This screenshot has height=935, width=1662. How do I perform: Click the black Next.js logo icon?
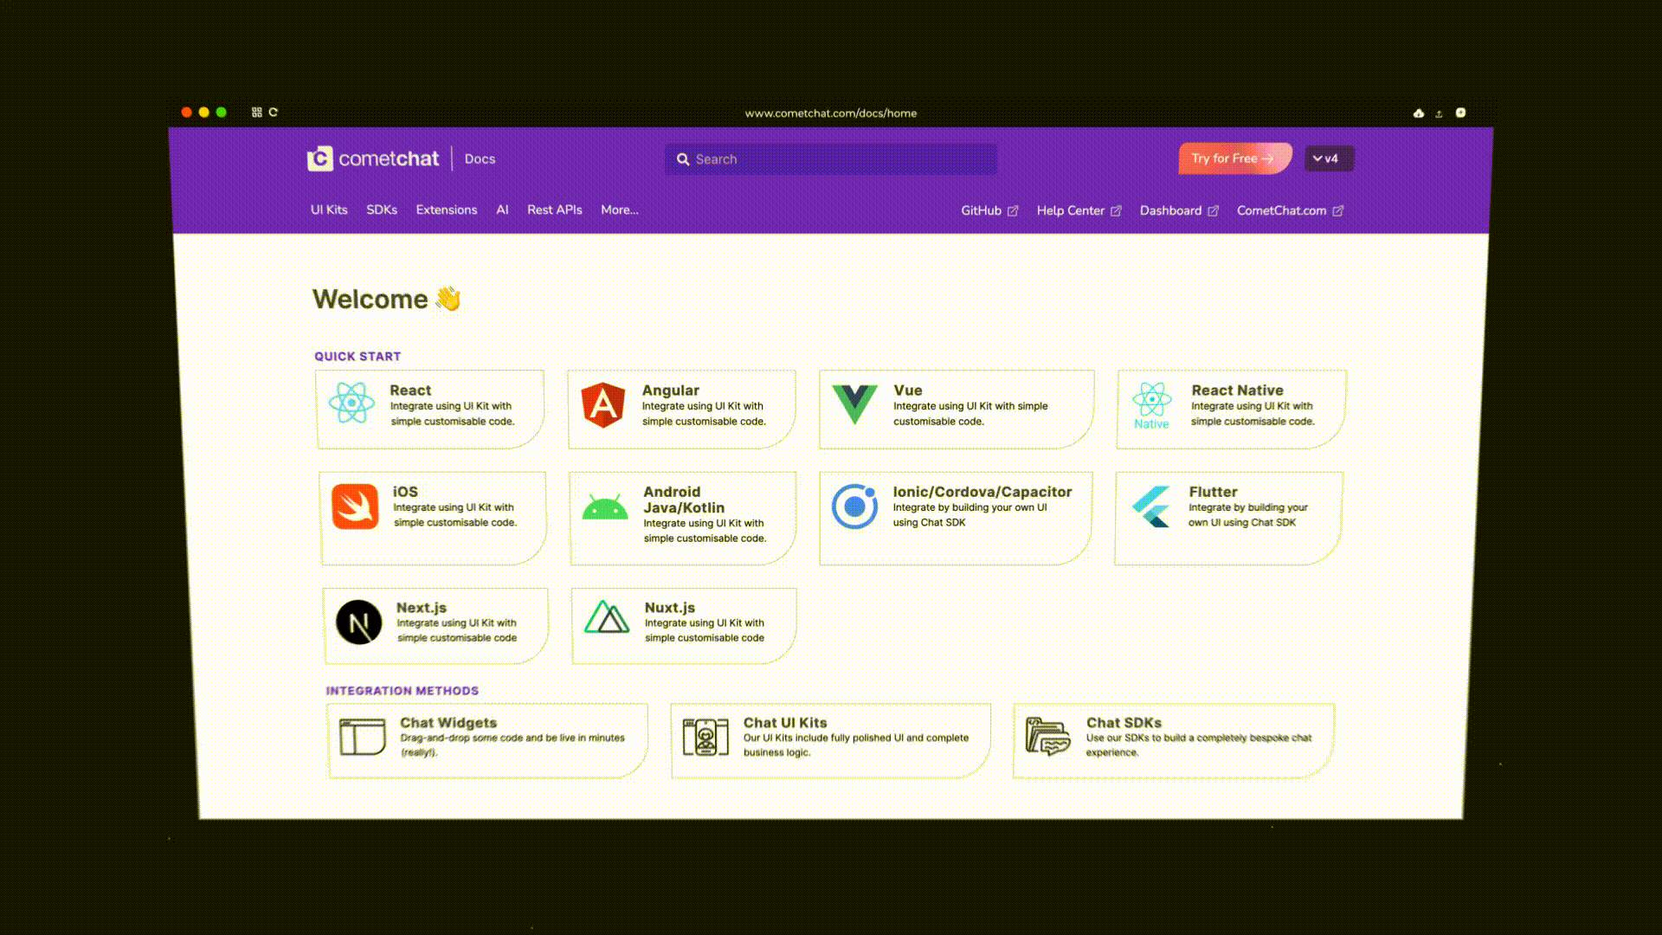click(359, 622)
